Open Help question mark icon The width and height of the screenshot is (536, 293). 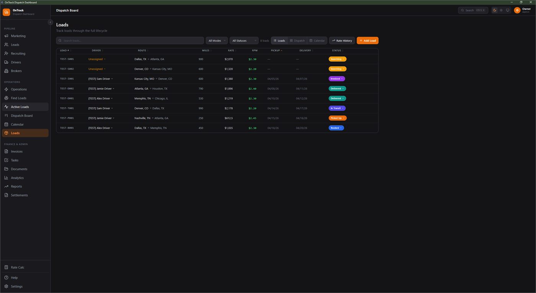pos(6,278)
